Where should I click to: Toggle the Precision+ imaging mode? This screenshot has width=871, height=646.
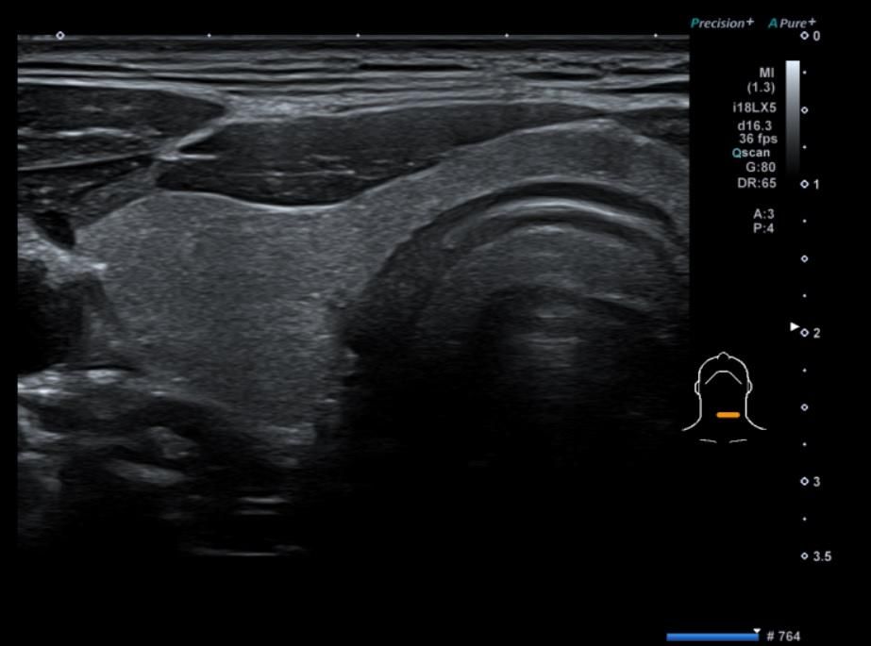723,23
